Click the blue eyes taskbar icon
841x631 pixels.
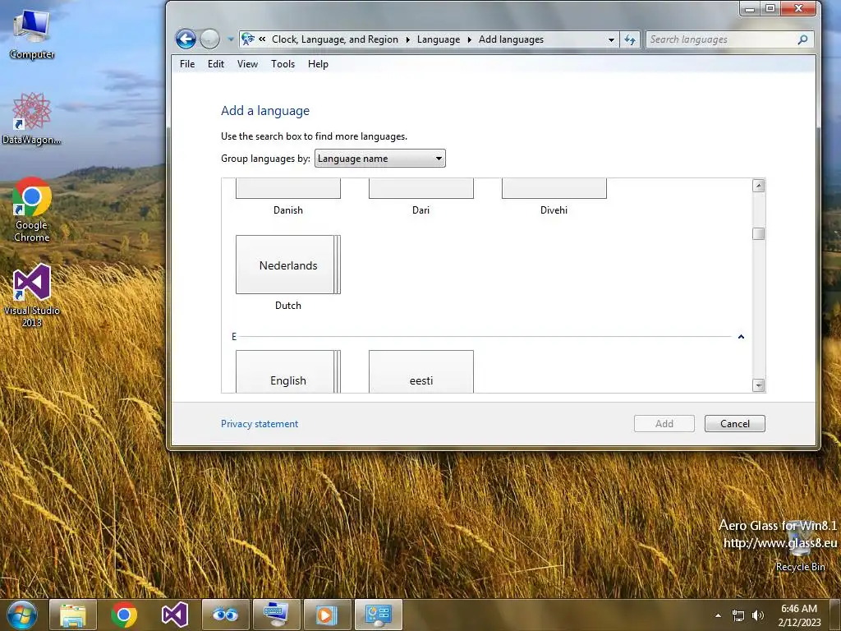coord(225,615)
